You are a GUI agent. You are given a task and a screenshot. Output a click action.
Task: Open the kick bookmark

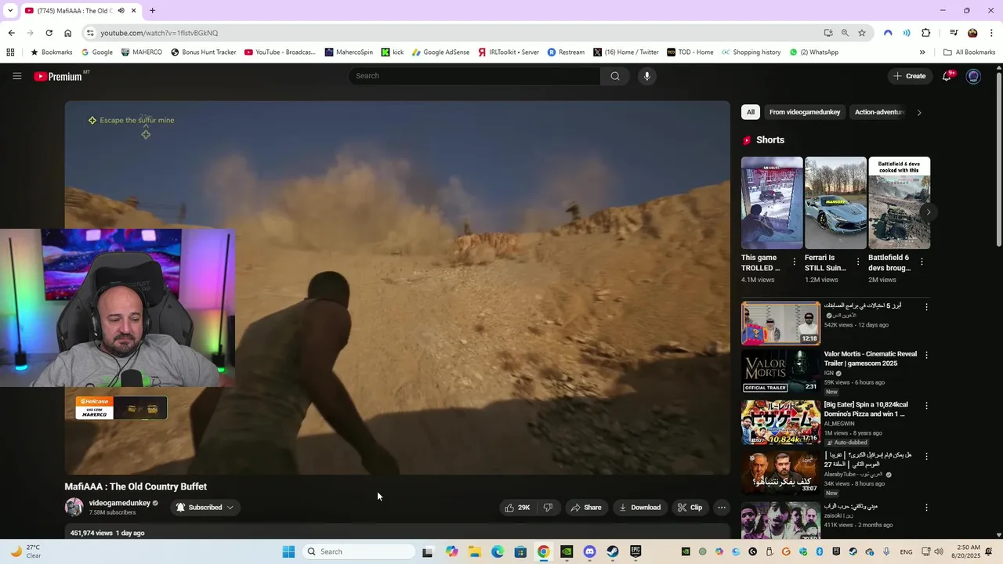pyautogui.click(x=393, y=52)
